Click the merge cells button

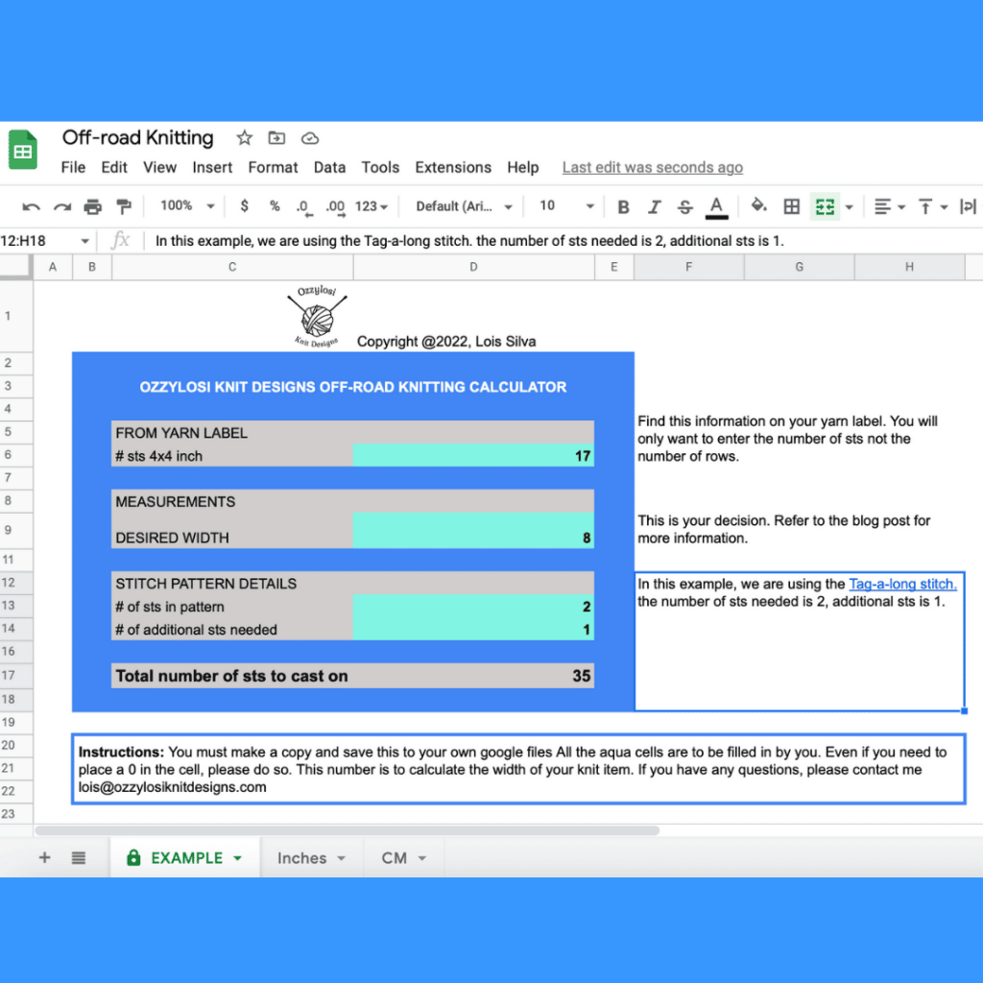(825, 206)
